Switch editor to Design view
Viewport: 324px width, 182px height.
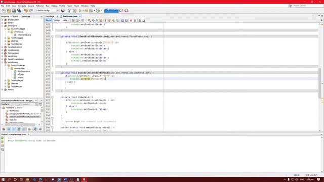pyautogui.click(x=57, y=20)
